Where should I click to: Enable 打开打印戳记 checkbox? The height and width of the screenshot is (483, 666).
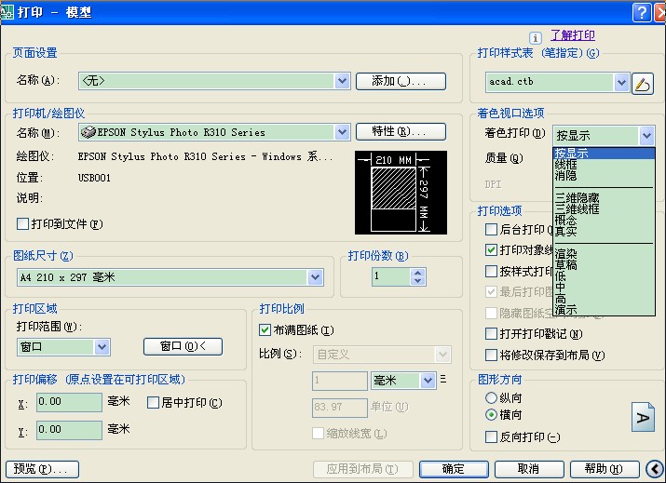click(x=491, y=333)
